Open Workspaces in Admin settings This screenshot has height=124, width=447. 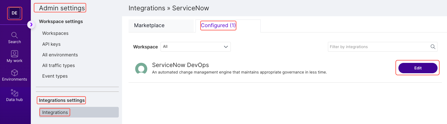[55, 33]
